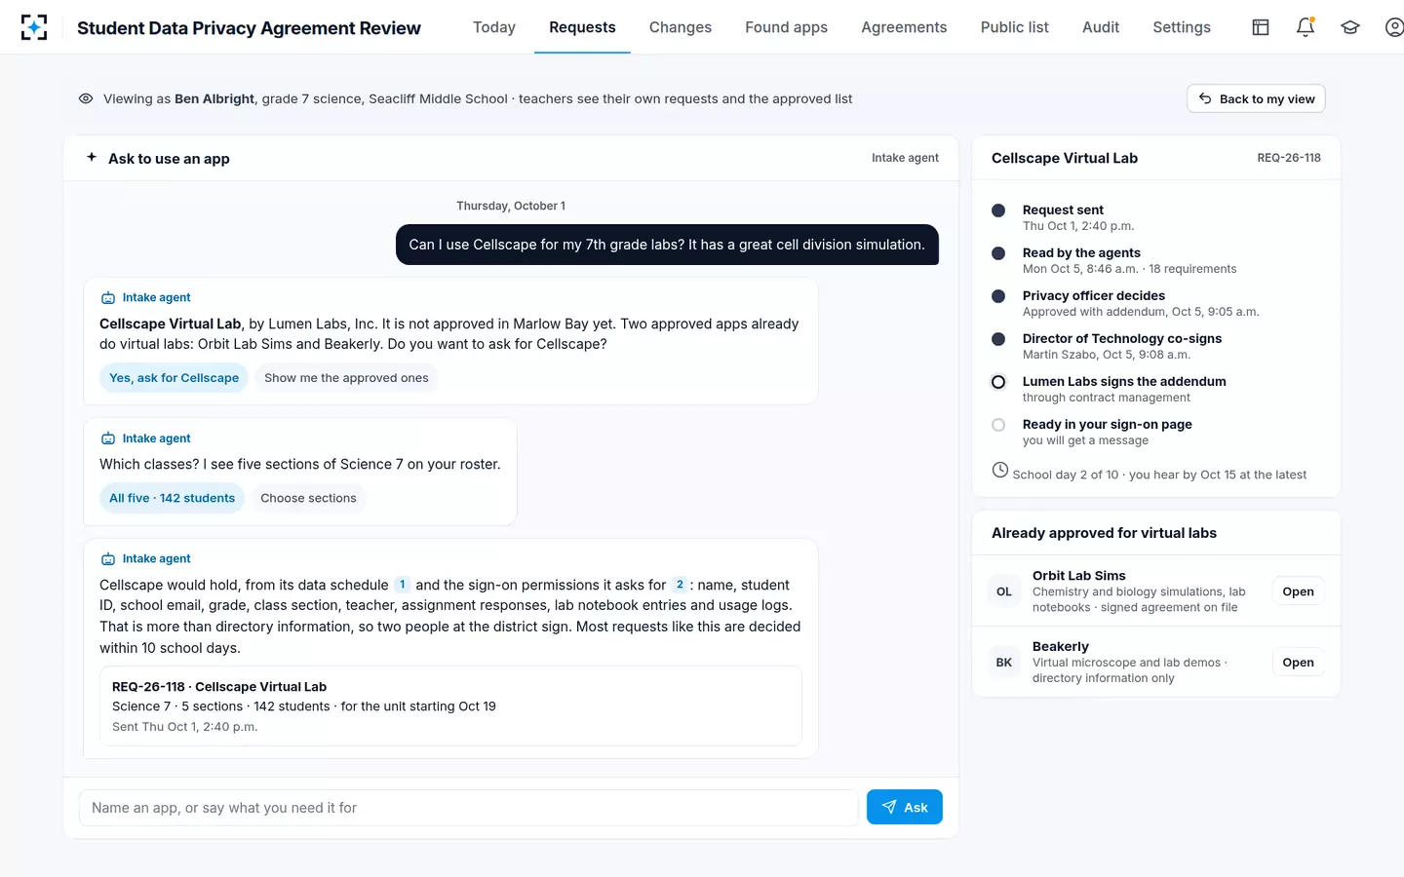Image resolution: width=1404 pixels, height=877 pixels.
Task: Focus the 'Name an app' input field
Action: click(x=468, y=808)
